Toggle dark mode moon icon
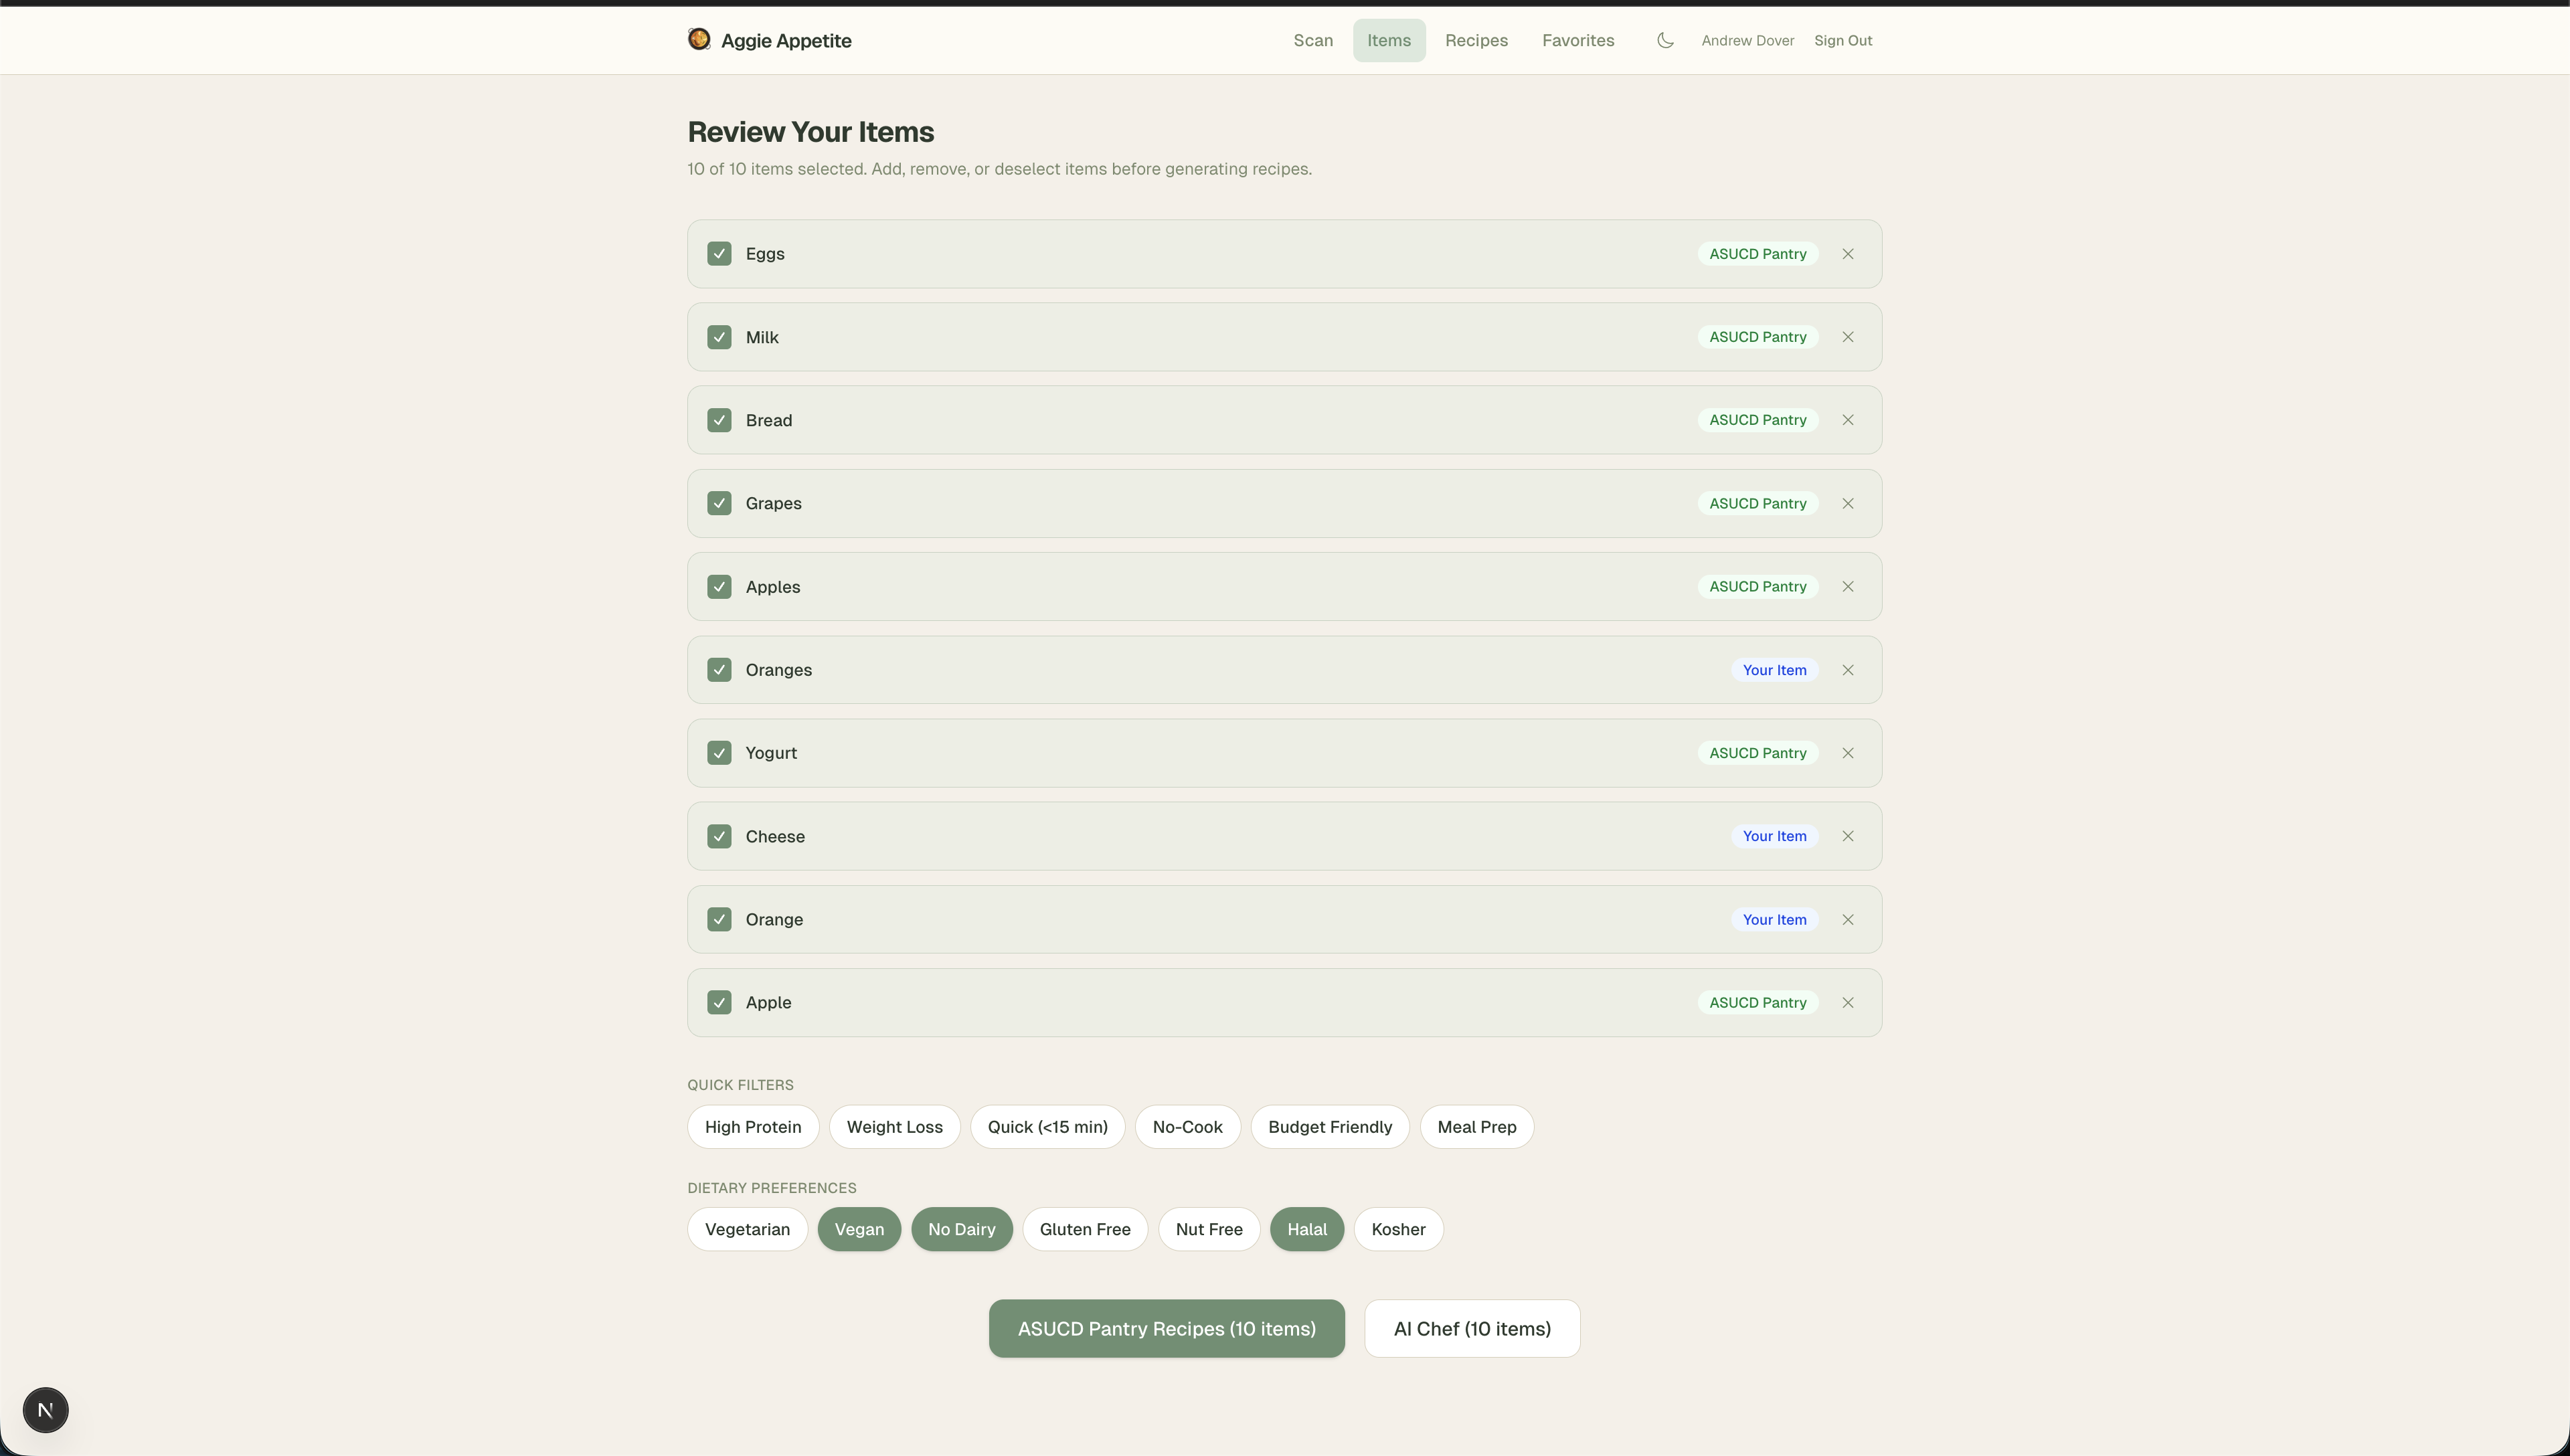Viewport: 2570px width, 1456px height. pyautogui.click(x=1665, y=40)
